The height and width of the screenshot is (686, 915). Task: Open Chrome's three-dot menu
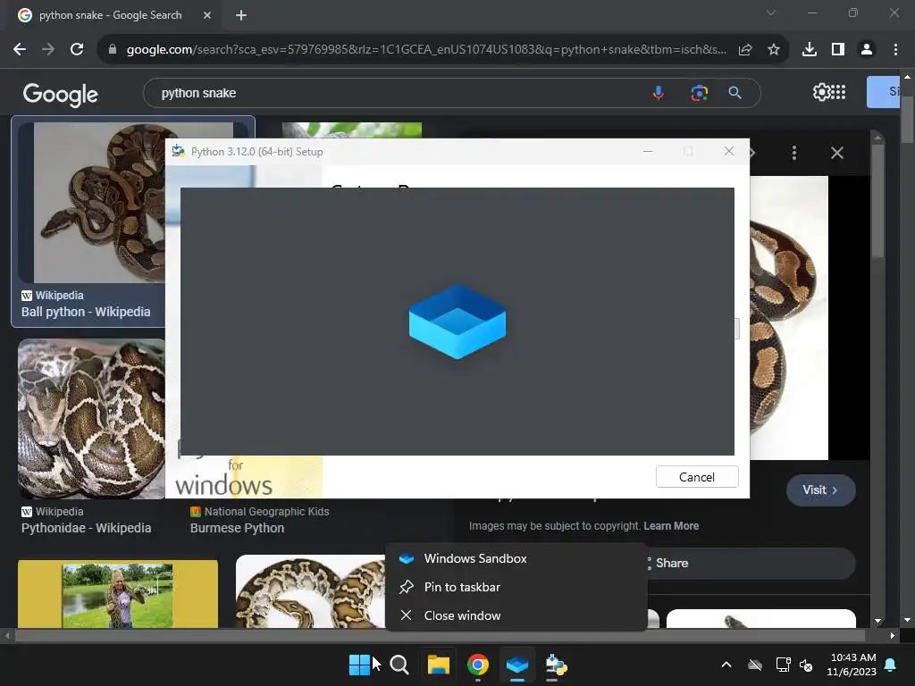[895, 50]
